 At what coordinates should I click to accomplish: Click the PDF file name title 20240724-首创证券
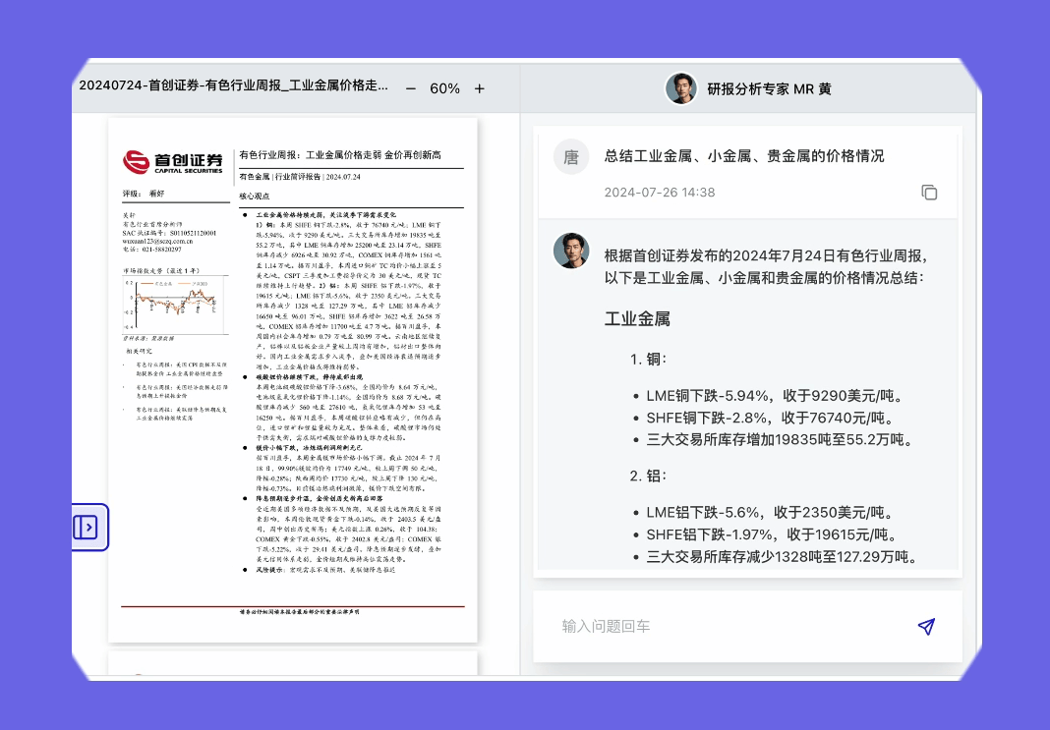pyautogui.click(x=233, y=85)
